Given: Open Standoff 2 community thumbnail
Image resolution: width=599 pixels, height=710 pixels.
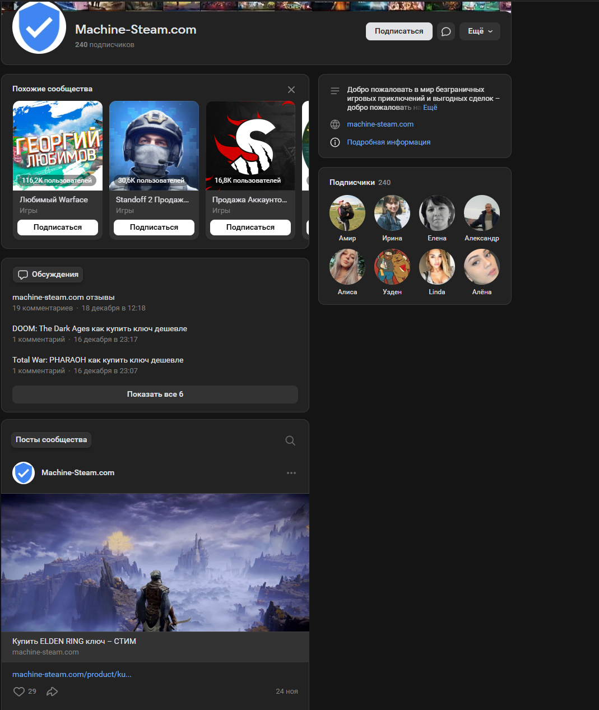Looking at the screenshot, I should pyautogui.click(x=154, y=146).
